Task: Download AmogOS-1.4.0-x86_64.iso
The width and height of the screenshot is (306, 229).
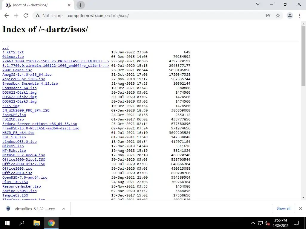Action: pyautogui.click(x=27, y=75)
